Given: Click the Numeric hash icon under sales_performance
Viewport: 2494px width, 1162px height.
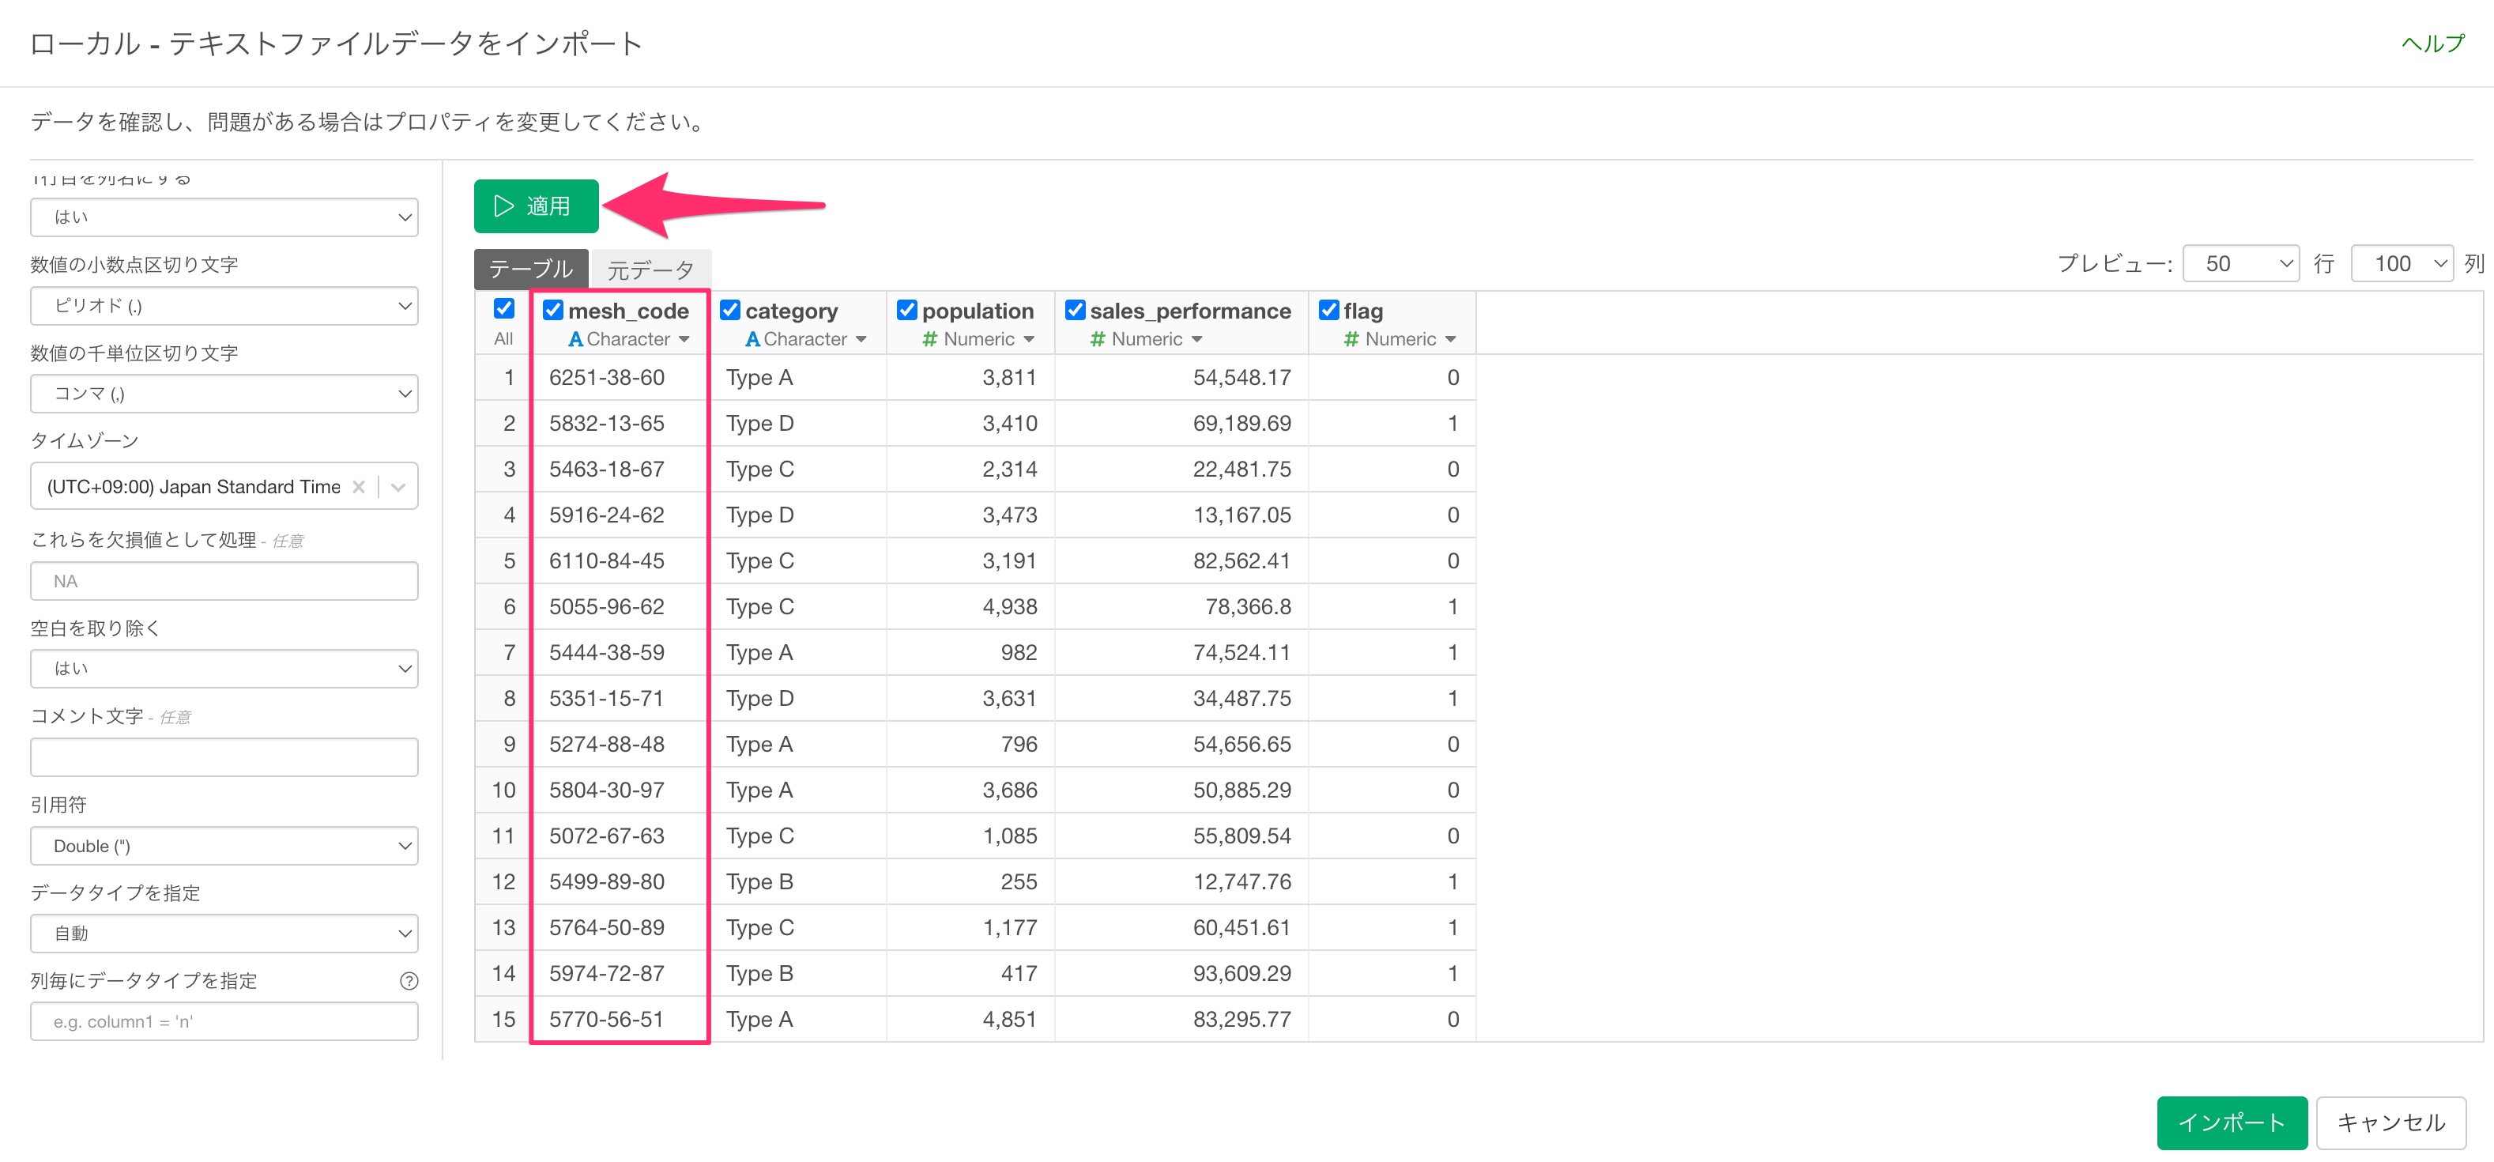Looking at the screenshot, I should click(1097, 339).
